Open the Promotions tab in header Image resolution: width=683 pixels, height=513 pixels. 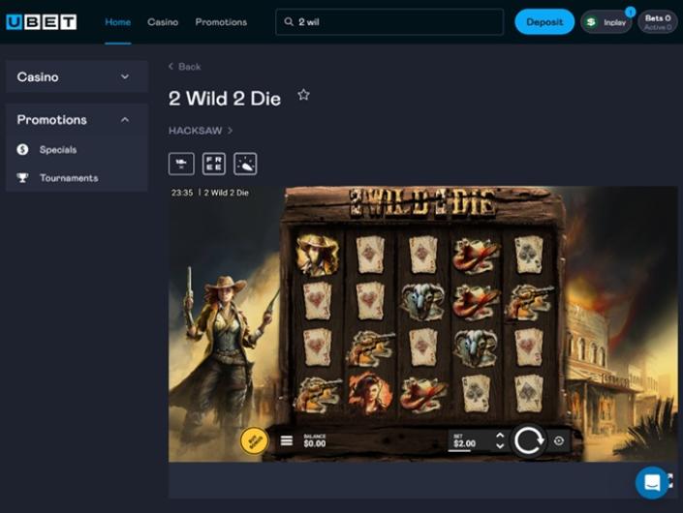click(221, 22)
